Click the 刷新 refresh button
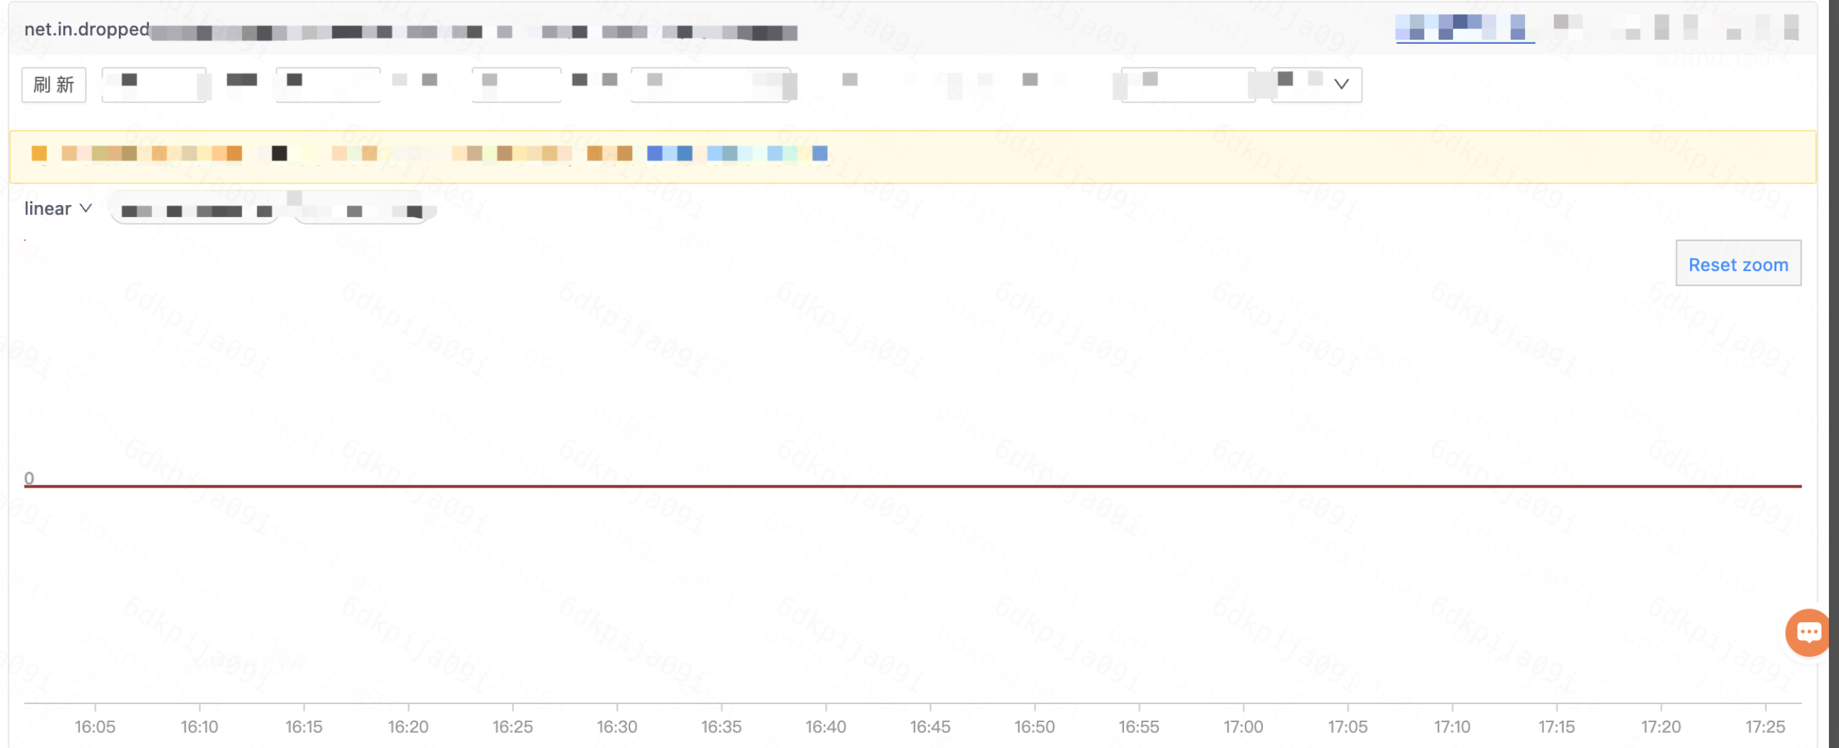1839x748 pixels. [54, 85]
